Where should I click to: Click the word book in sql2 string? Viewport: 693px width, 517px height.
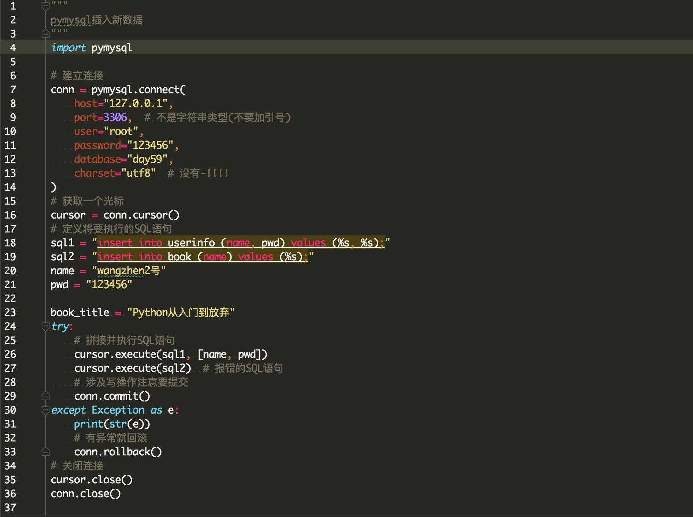pos(179,257)
